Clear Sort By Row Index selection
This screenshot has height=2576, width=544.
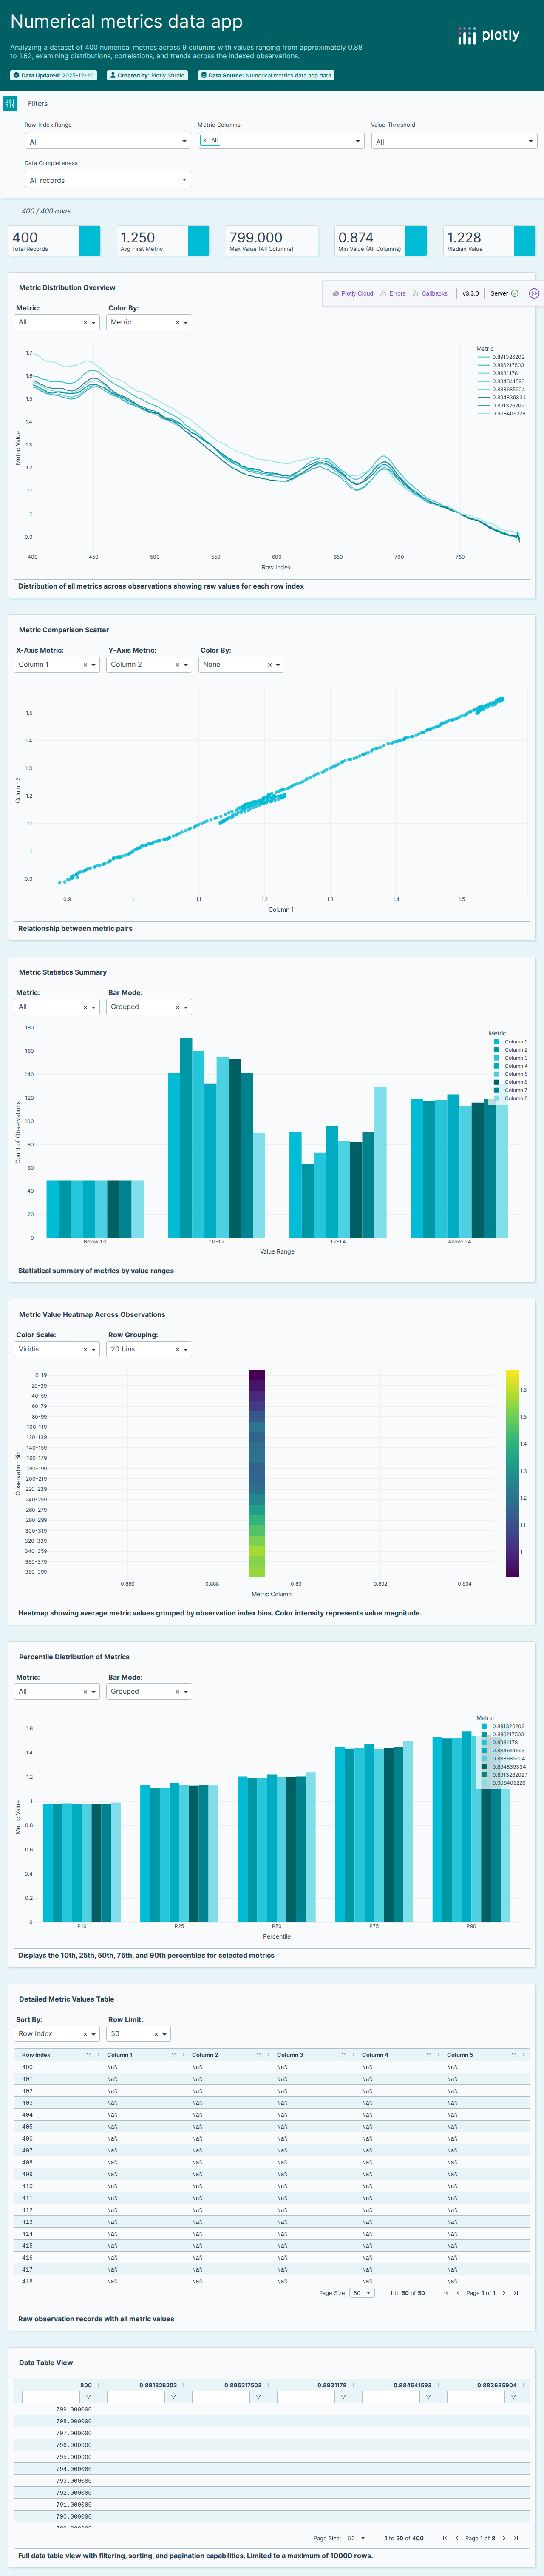coord(85,2034)
